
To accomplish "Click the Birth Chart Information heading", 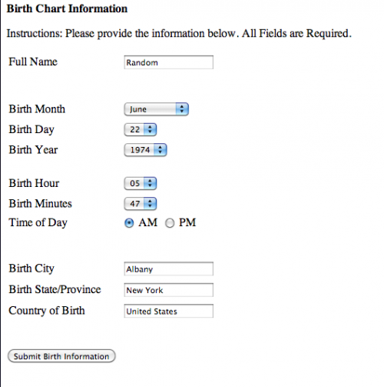I will coord(67,8).
